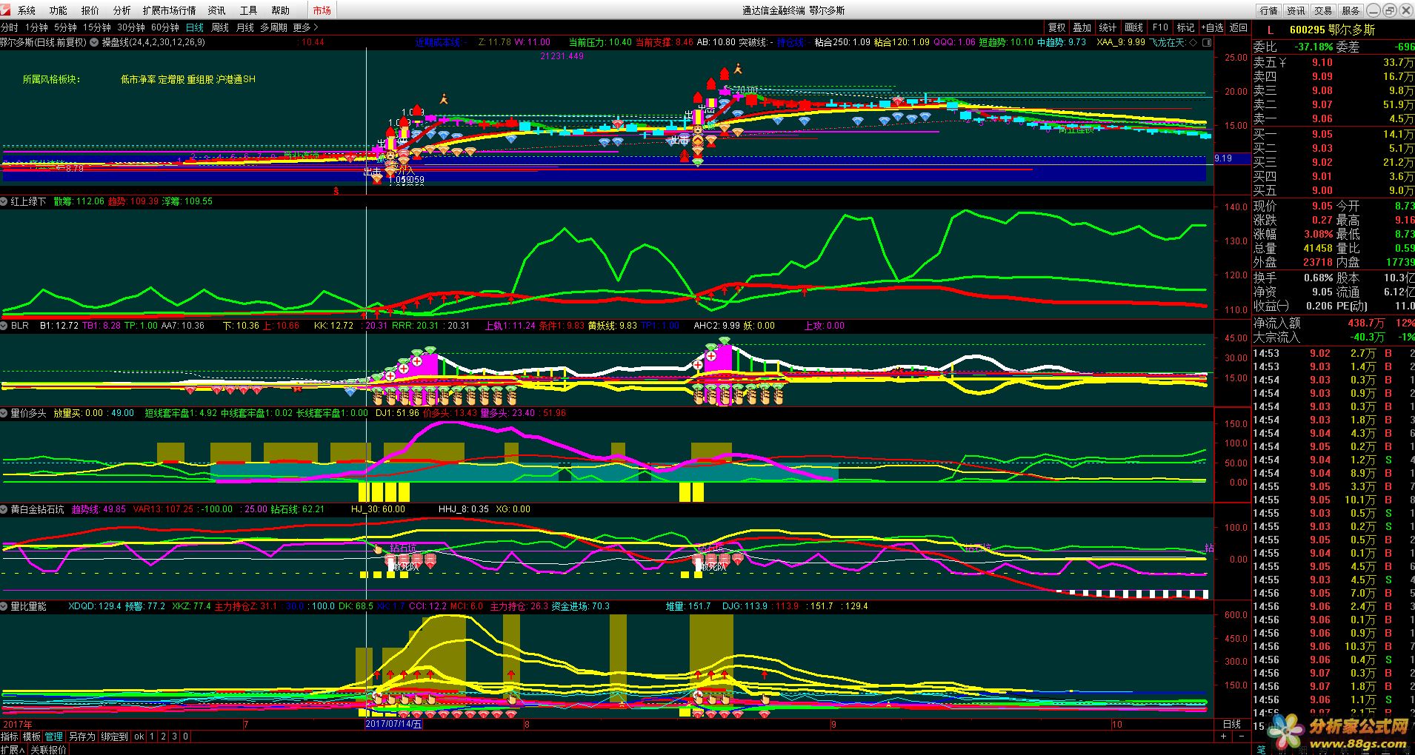Open the 资讯 menu in menu bar
This screenshot has width=1415, height=755.
click(216, 10)
